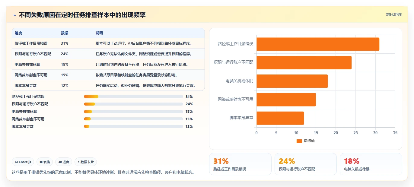Click the 权限与运行账户不匹配 chart bar
This screenshot has height=187, width=414.
[304, 63]
